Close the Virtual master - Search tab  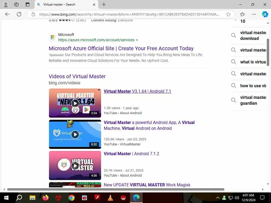(94, 5)
